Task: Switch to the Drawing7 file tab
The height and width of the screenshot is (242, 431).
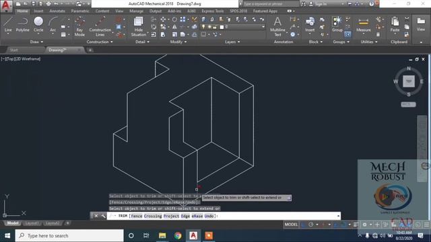Action: click(x=57, y=50)
